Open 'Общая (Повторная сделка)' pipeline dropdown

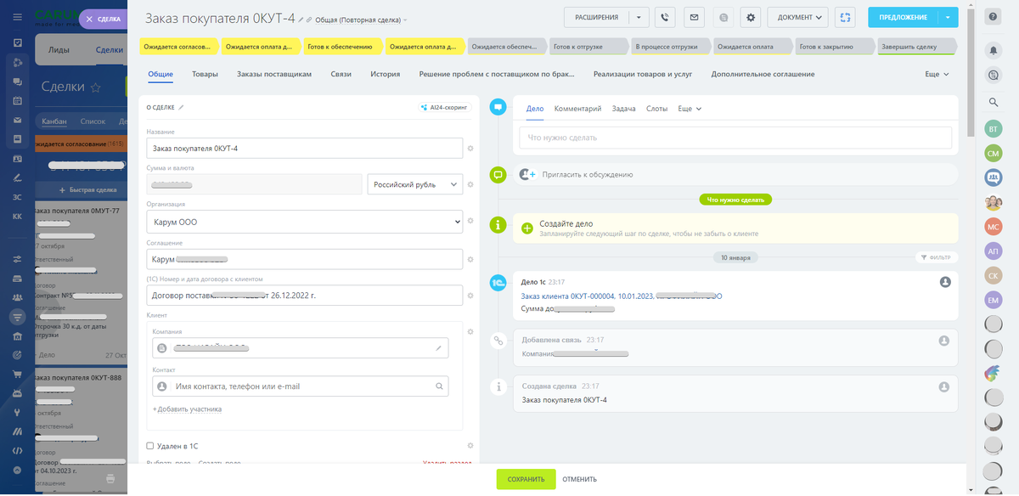(362, 20)
